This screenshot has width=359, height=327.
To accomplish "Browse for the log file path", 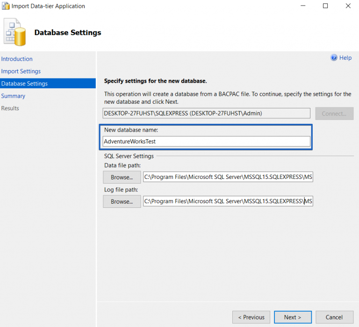I will pos(122,201).
